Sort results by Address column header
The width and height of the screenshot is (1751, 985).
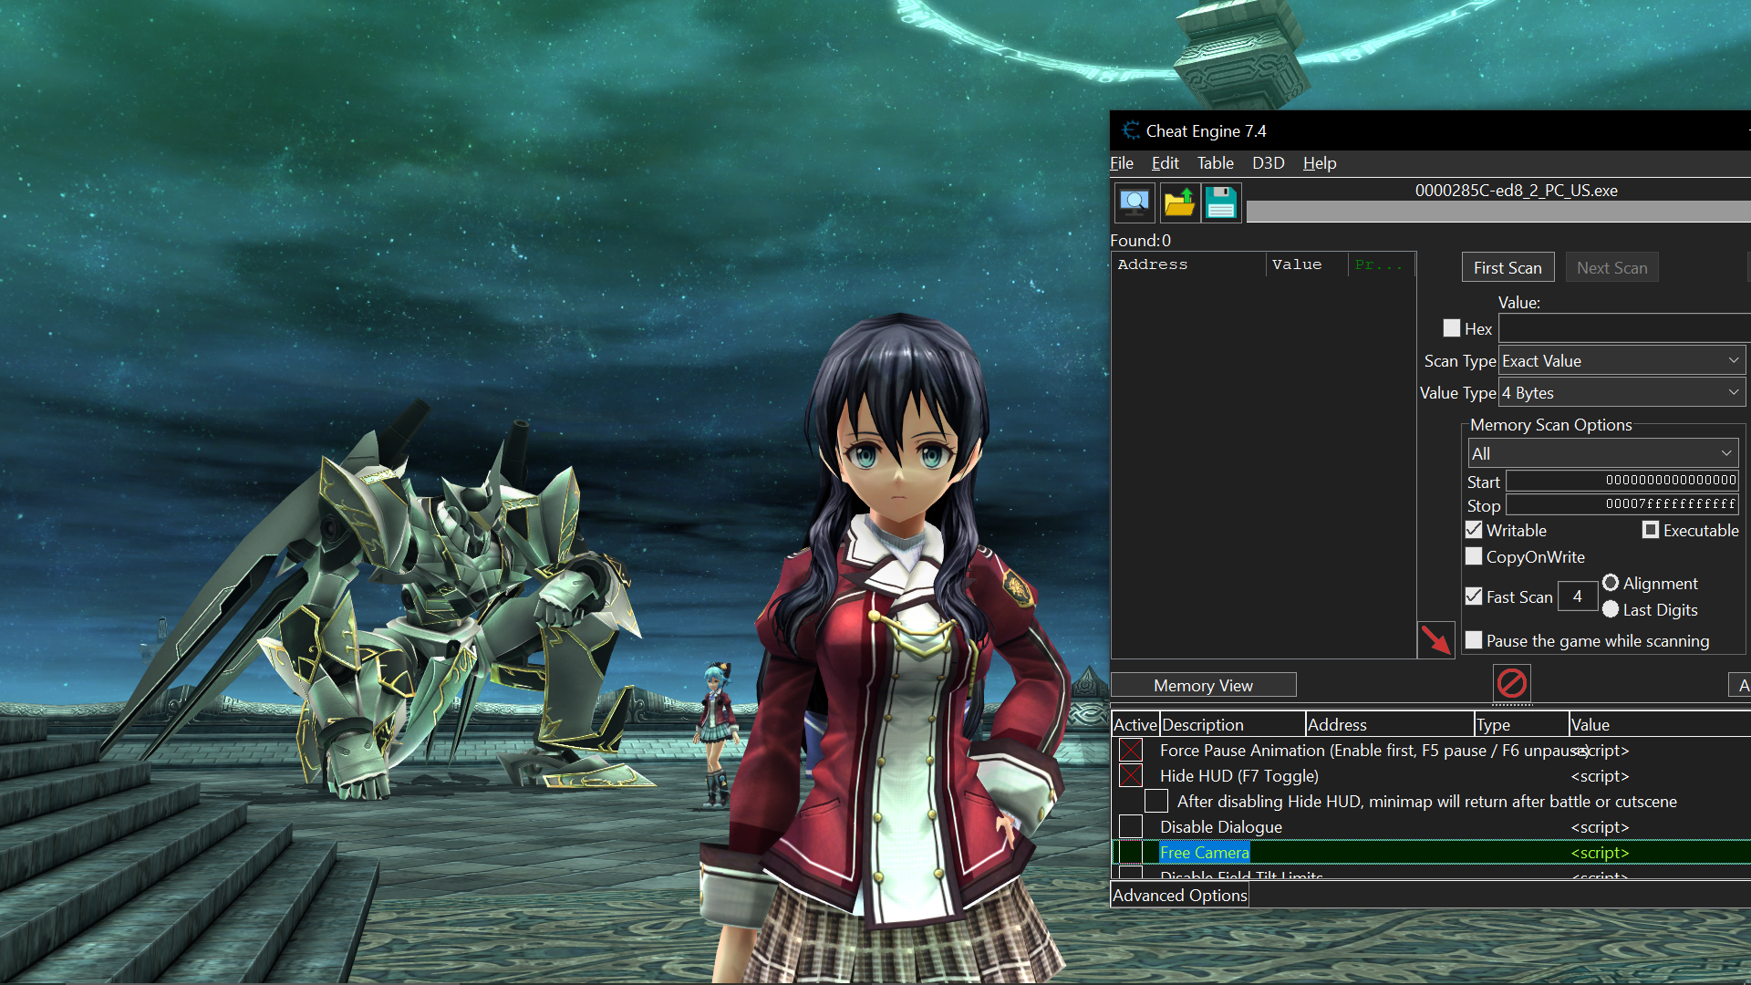pyautogui.click(x=1188, y=264)
